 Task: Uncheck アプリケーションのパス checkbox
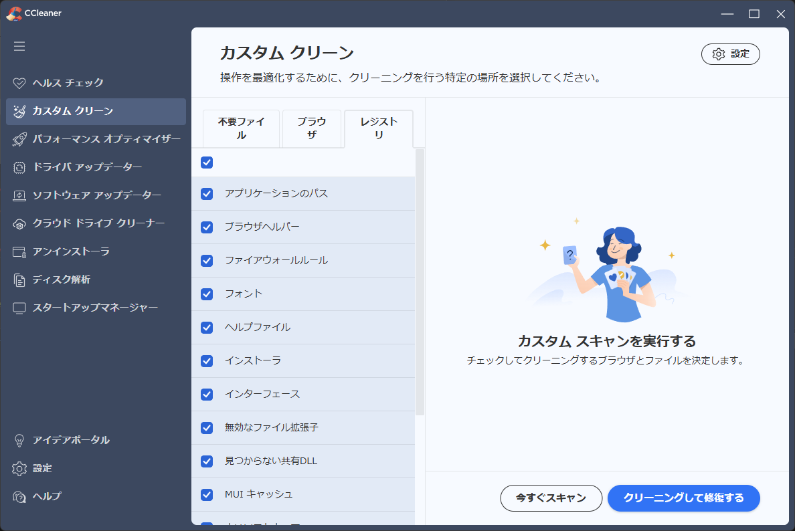coord(207,194)
